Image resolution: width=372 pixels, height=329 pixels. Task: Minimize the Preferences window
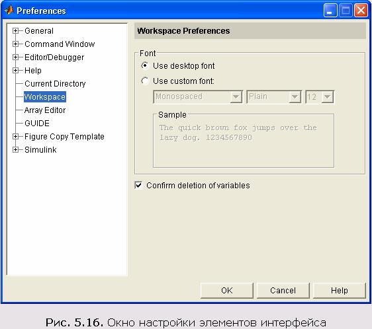pyautogui.click(x=330, y=11)
